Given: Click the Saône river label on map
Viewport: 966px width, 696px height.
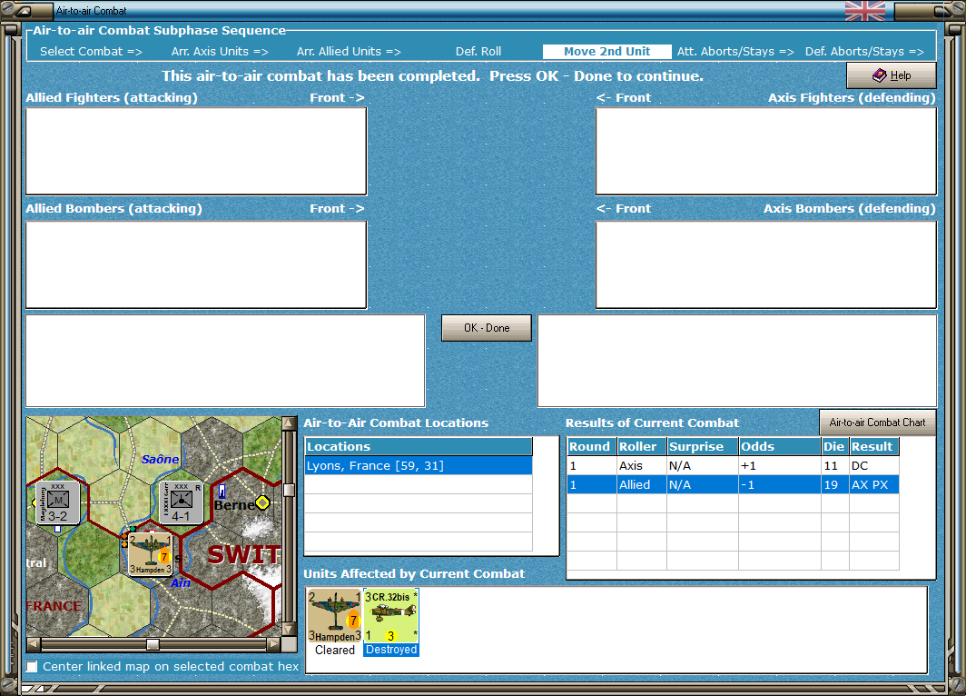Looking at the screenshot, I should tap(160, 459).
